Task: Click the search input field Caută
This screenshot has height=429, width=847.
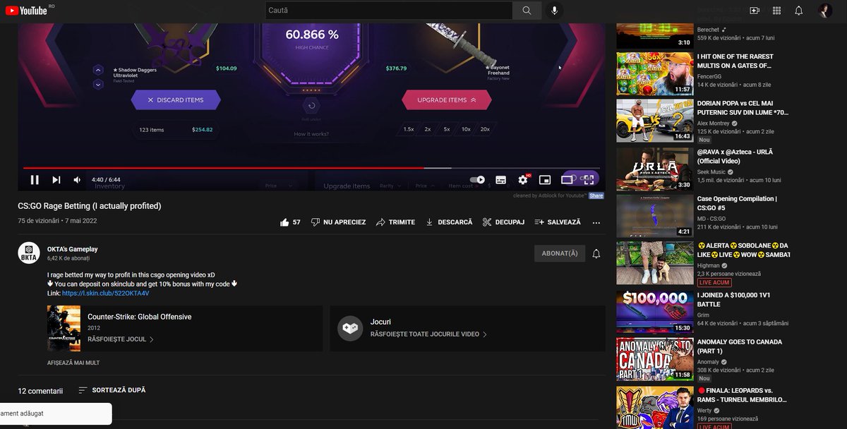Action: pos(389,11)
